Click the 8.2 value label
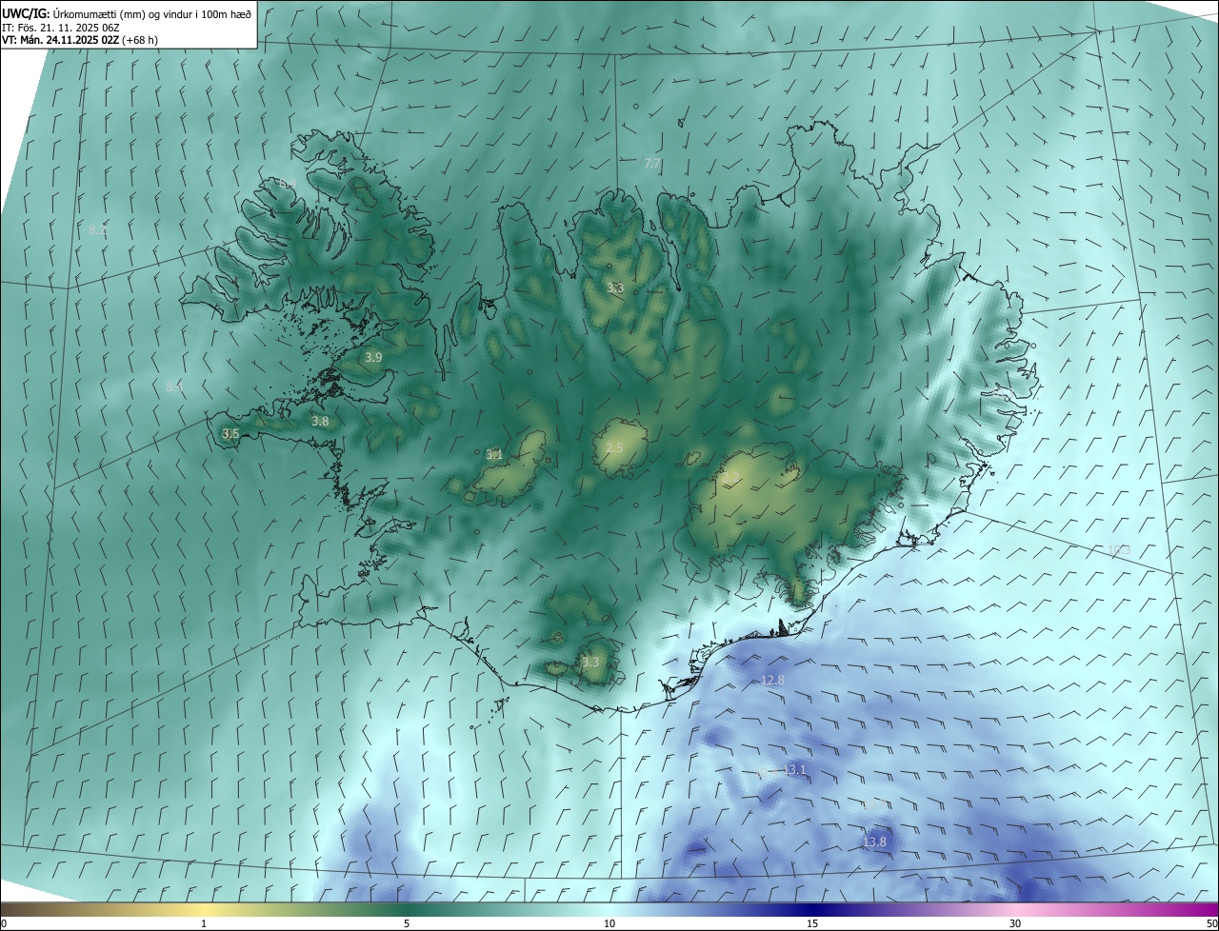 coord(97,230)
